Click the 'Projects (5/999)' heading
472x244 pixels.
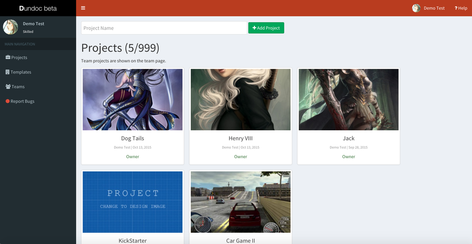pyautogui.click(x=120, y=48)
